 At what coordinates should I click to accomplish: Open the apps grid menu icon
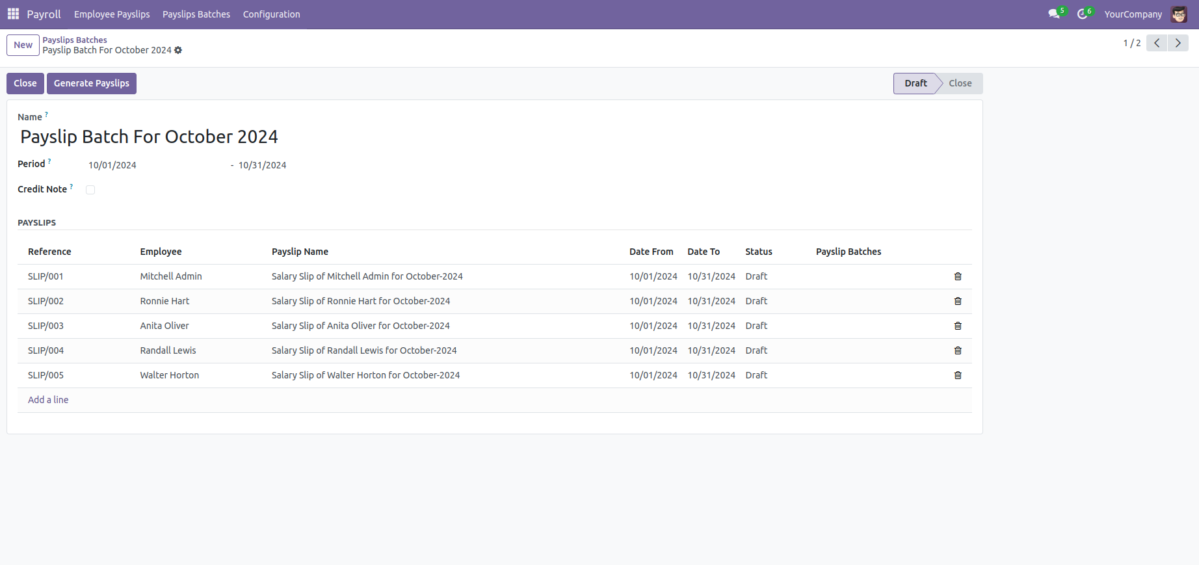tap(13, 14)
